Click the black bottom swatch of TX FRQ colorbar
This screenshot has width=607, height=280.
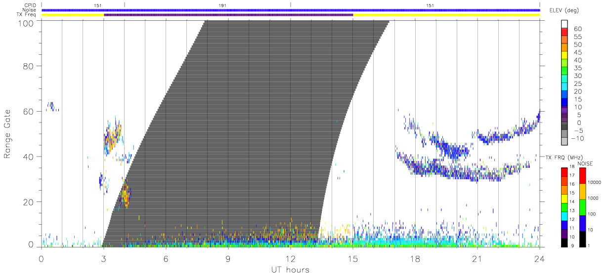pyautogui.click(x=564, y=242)
